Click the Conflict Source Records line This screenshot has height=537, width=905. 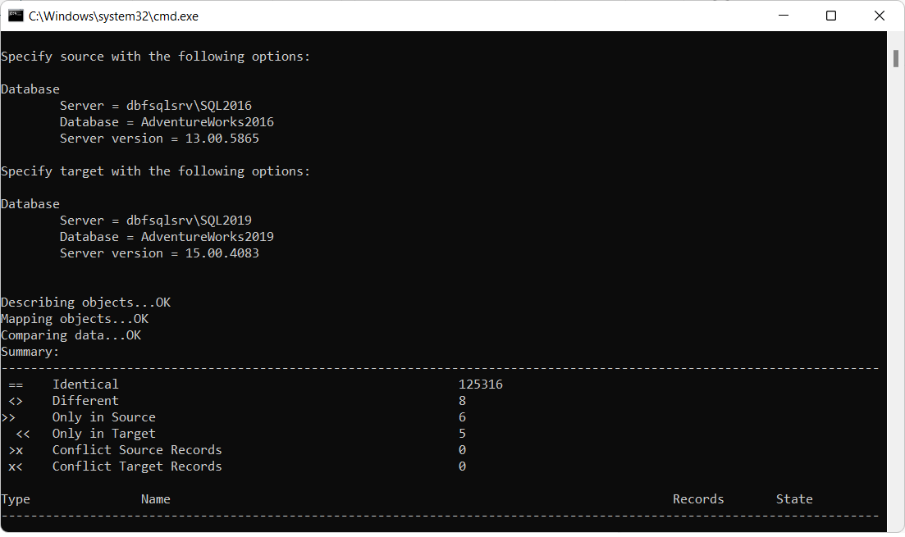coord(137,449)
